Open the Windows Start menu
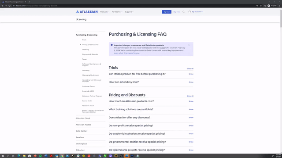The image size is (282, 158). point(3,156)
